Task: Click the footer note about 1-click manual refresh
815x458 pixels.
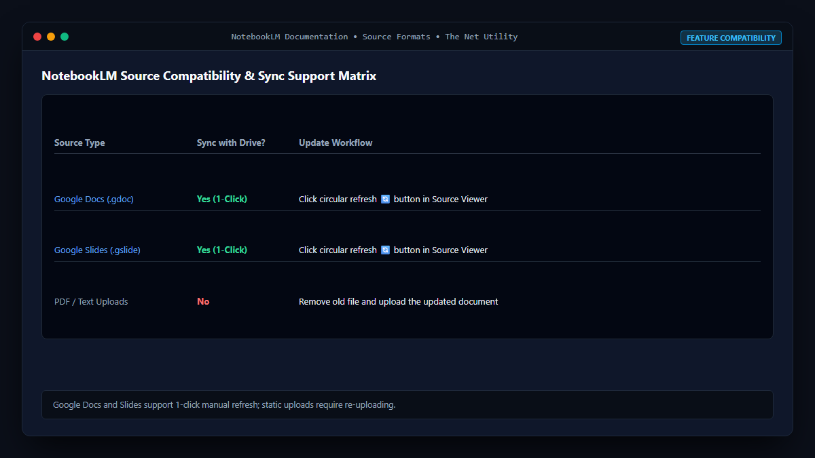Action: coord(224,405)
